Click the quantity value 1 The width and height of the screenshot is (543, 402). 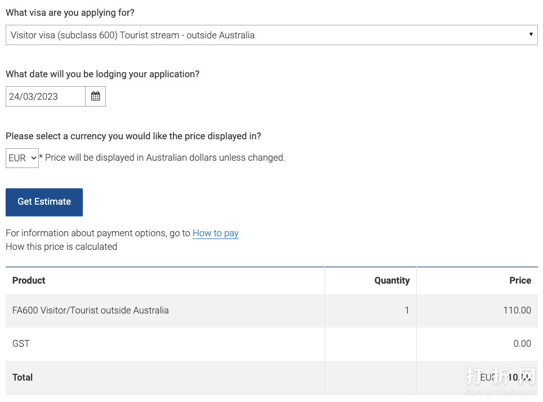tap(407, 310)
